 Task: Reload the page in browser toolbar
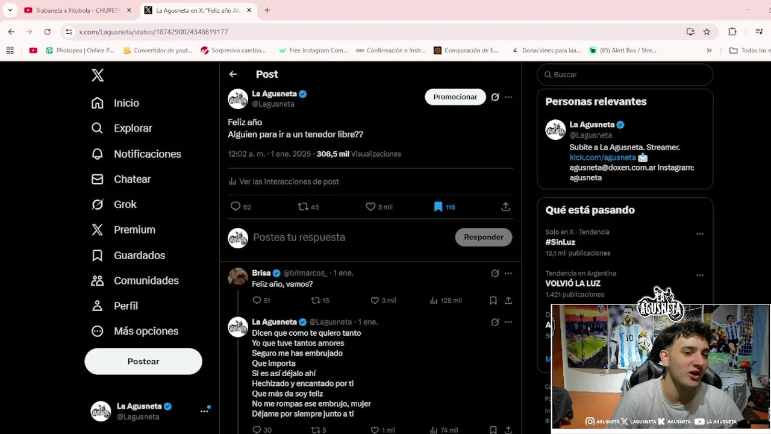[x=47, y=32]
